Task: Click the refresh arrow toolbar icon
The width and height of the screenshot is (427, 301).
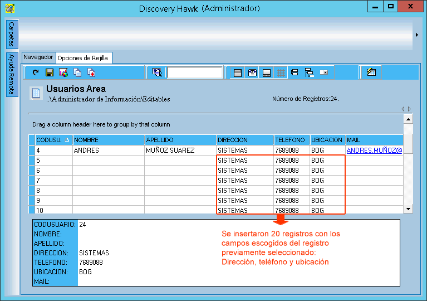Action: click(36, 72)
